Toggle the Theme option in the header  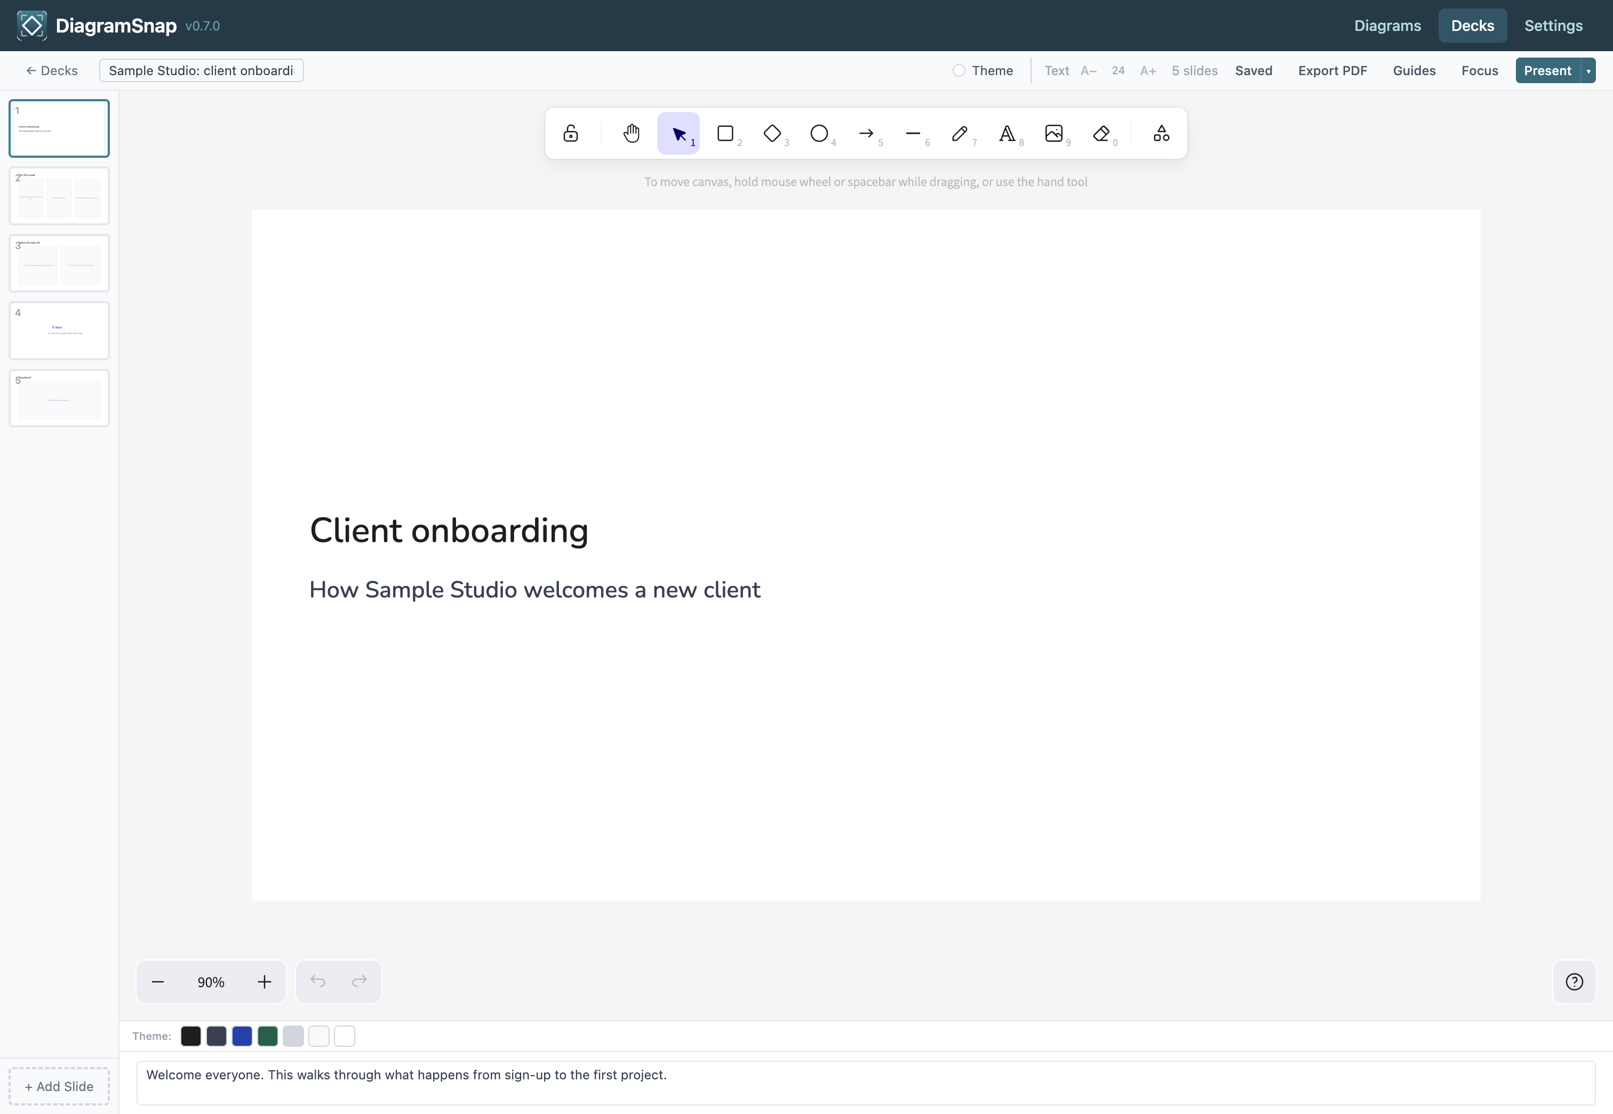(983, 70)
